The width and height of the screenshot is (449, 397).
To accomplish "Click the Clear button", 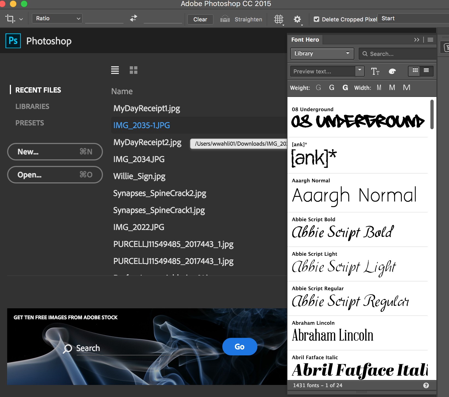I will [x=200, y=19].
